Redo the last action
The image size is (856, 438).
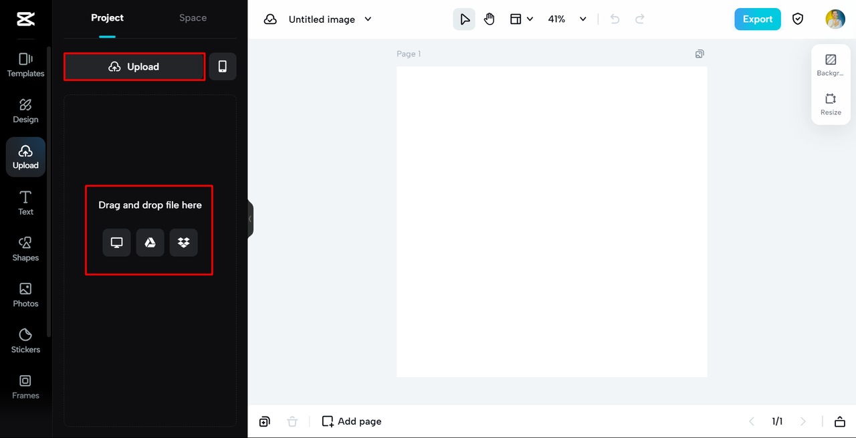click(640, 19)
